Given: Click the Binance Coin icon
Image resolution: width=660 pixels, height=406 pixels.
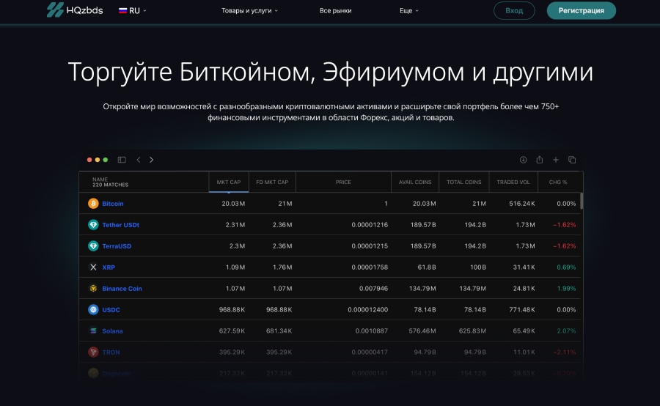Looking at the screenshot, I should pyautogui.click(x=93, y=289).
